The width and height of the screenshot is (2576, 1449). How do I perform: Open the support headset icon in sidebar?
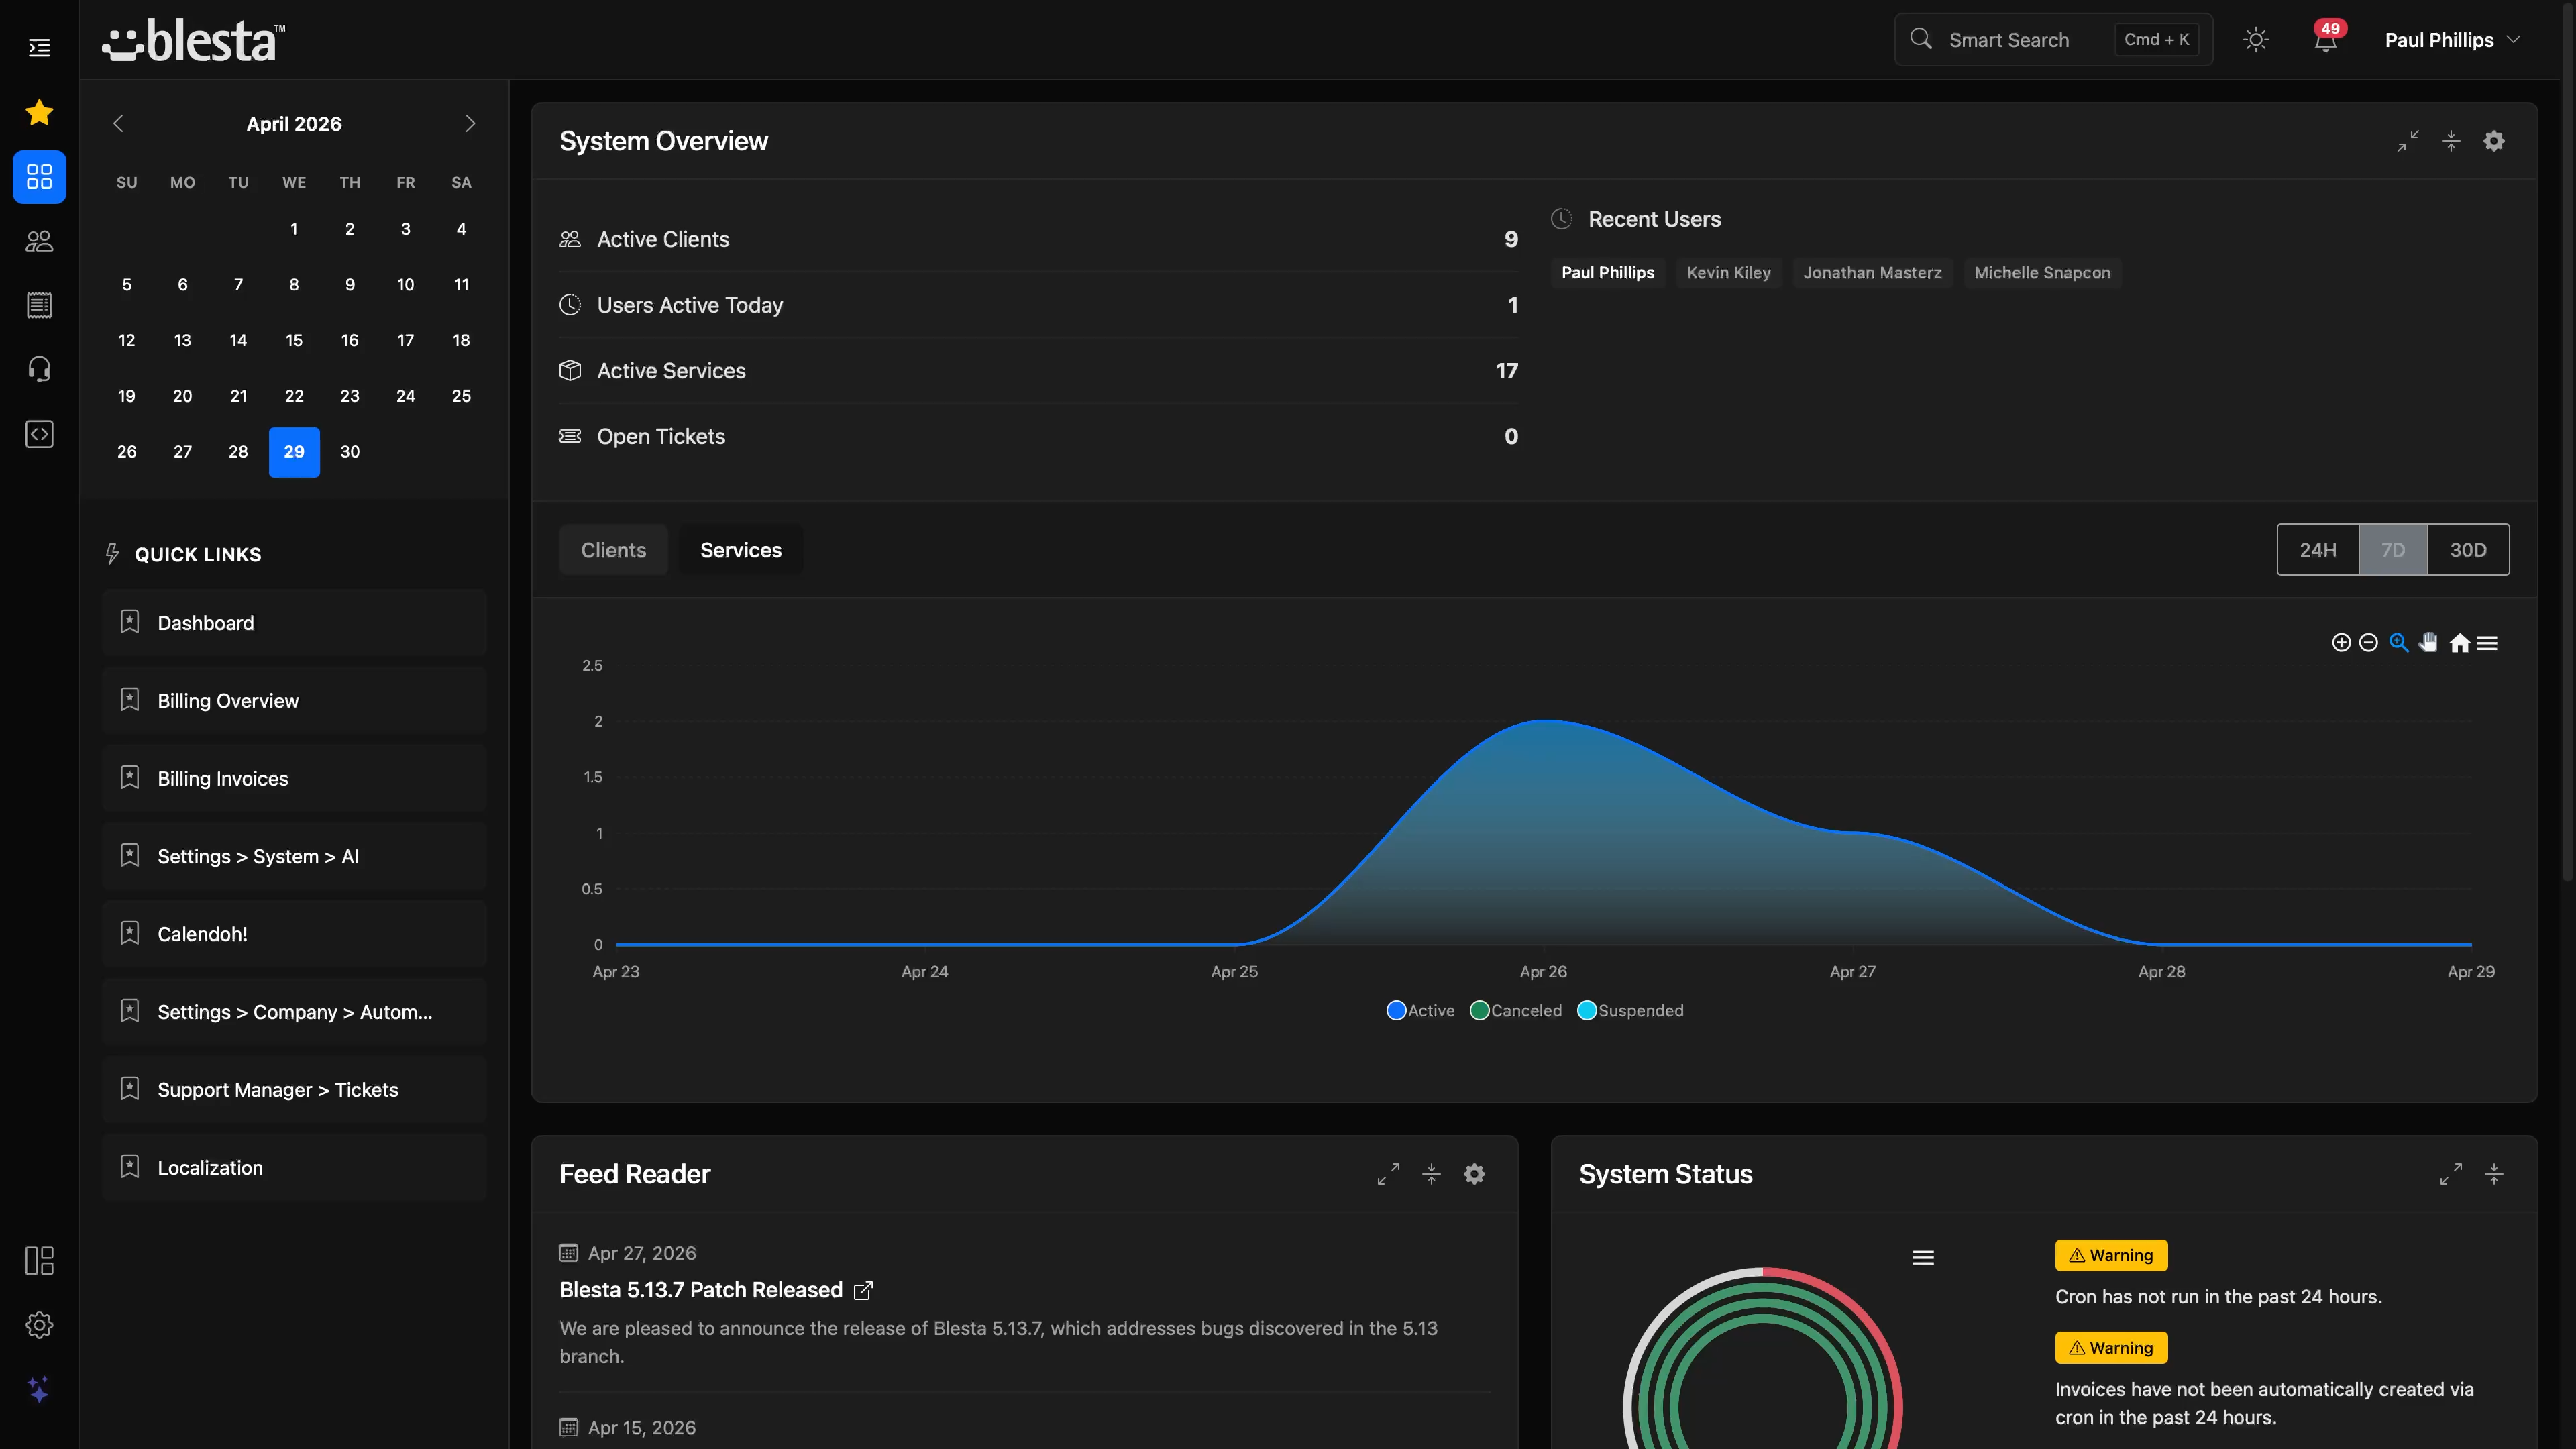click(x=39, y=369)
